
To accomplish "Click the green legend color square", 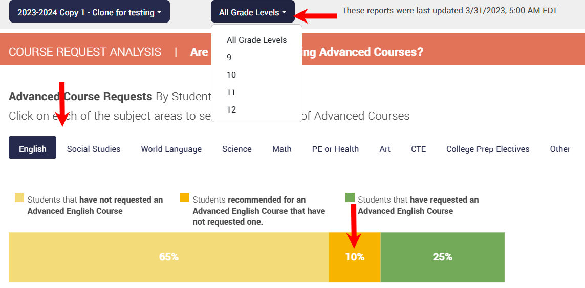I will 350,197.
